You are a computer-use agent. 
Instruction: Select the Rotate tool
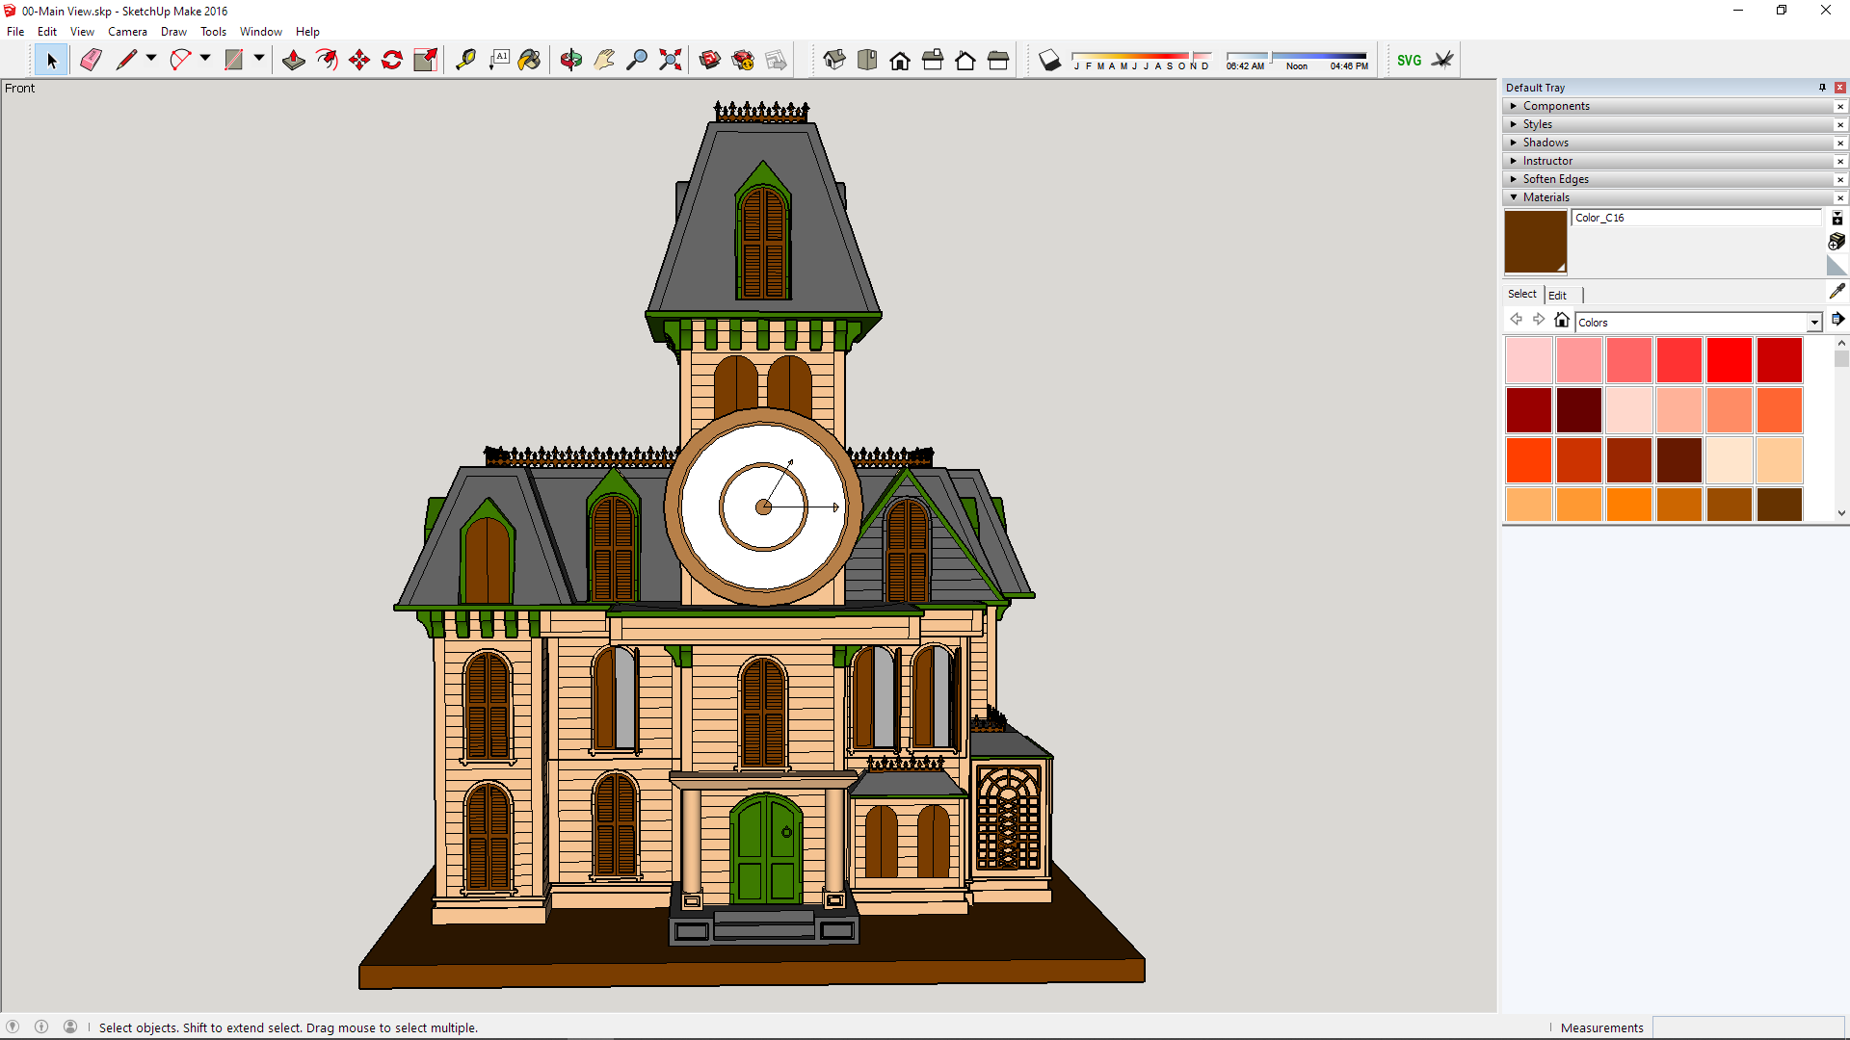[392, 60]
